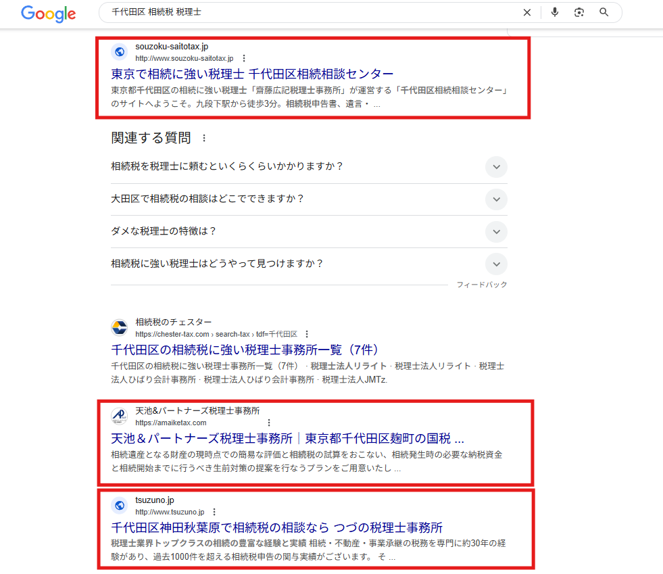This screenshot has width=663, height=574.
Task: Activate voice search with the microphone icon
Action: (554, 12)
